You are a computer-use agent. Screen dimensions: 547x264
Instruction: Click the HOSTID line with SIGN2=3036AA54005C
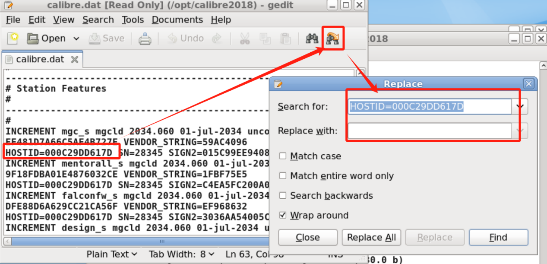[137, 217]
